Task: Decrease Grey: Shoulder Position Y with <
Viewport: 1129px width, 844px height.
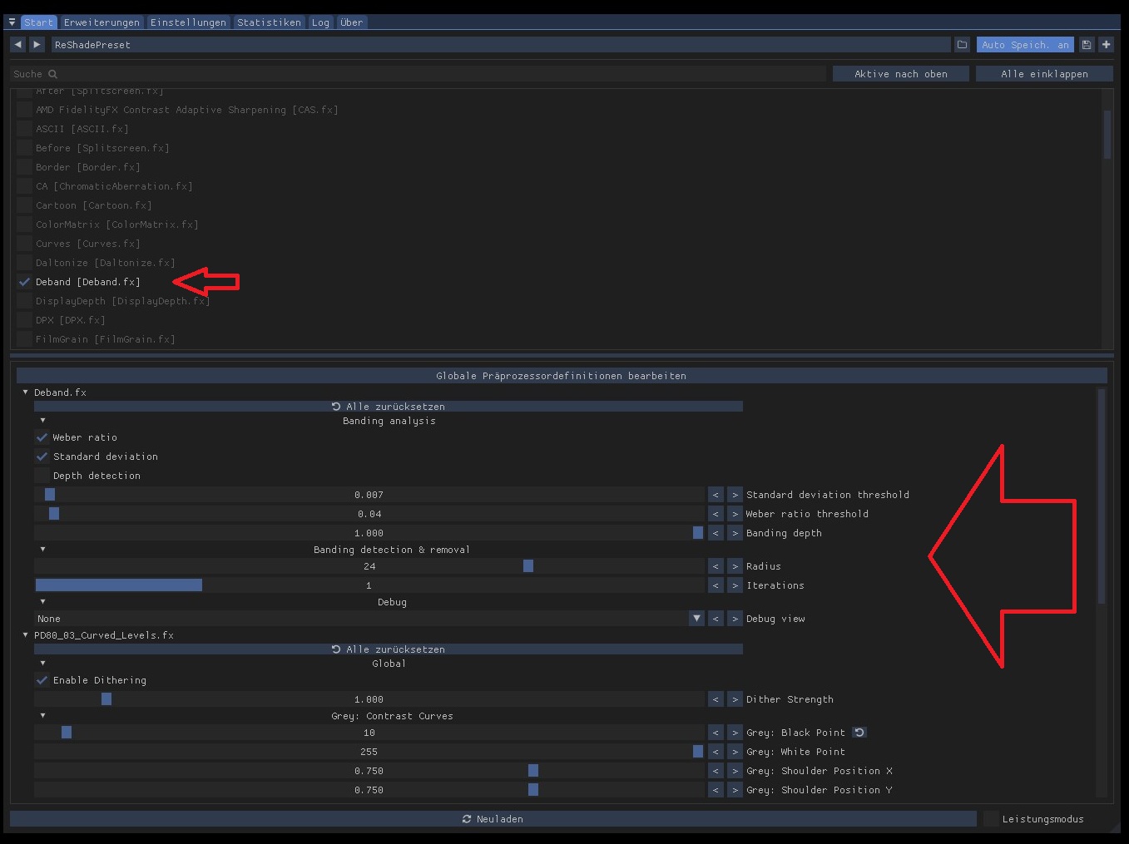Action: pyautogui.click(x=716, y=790)
